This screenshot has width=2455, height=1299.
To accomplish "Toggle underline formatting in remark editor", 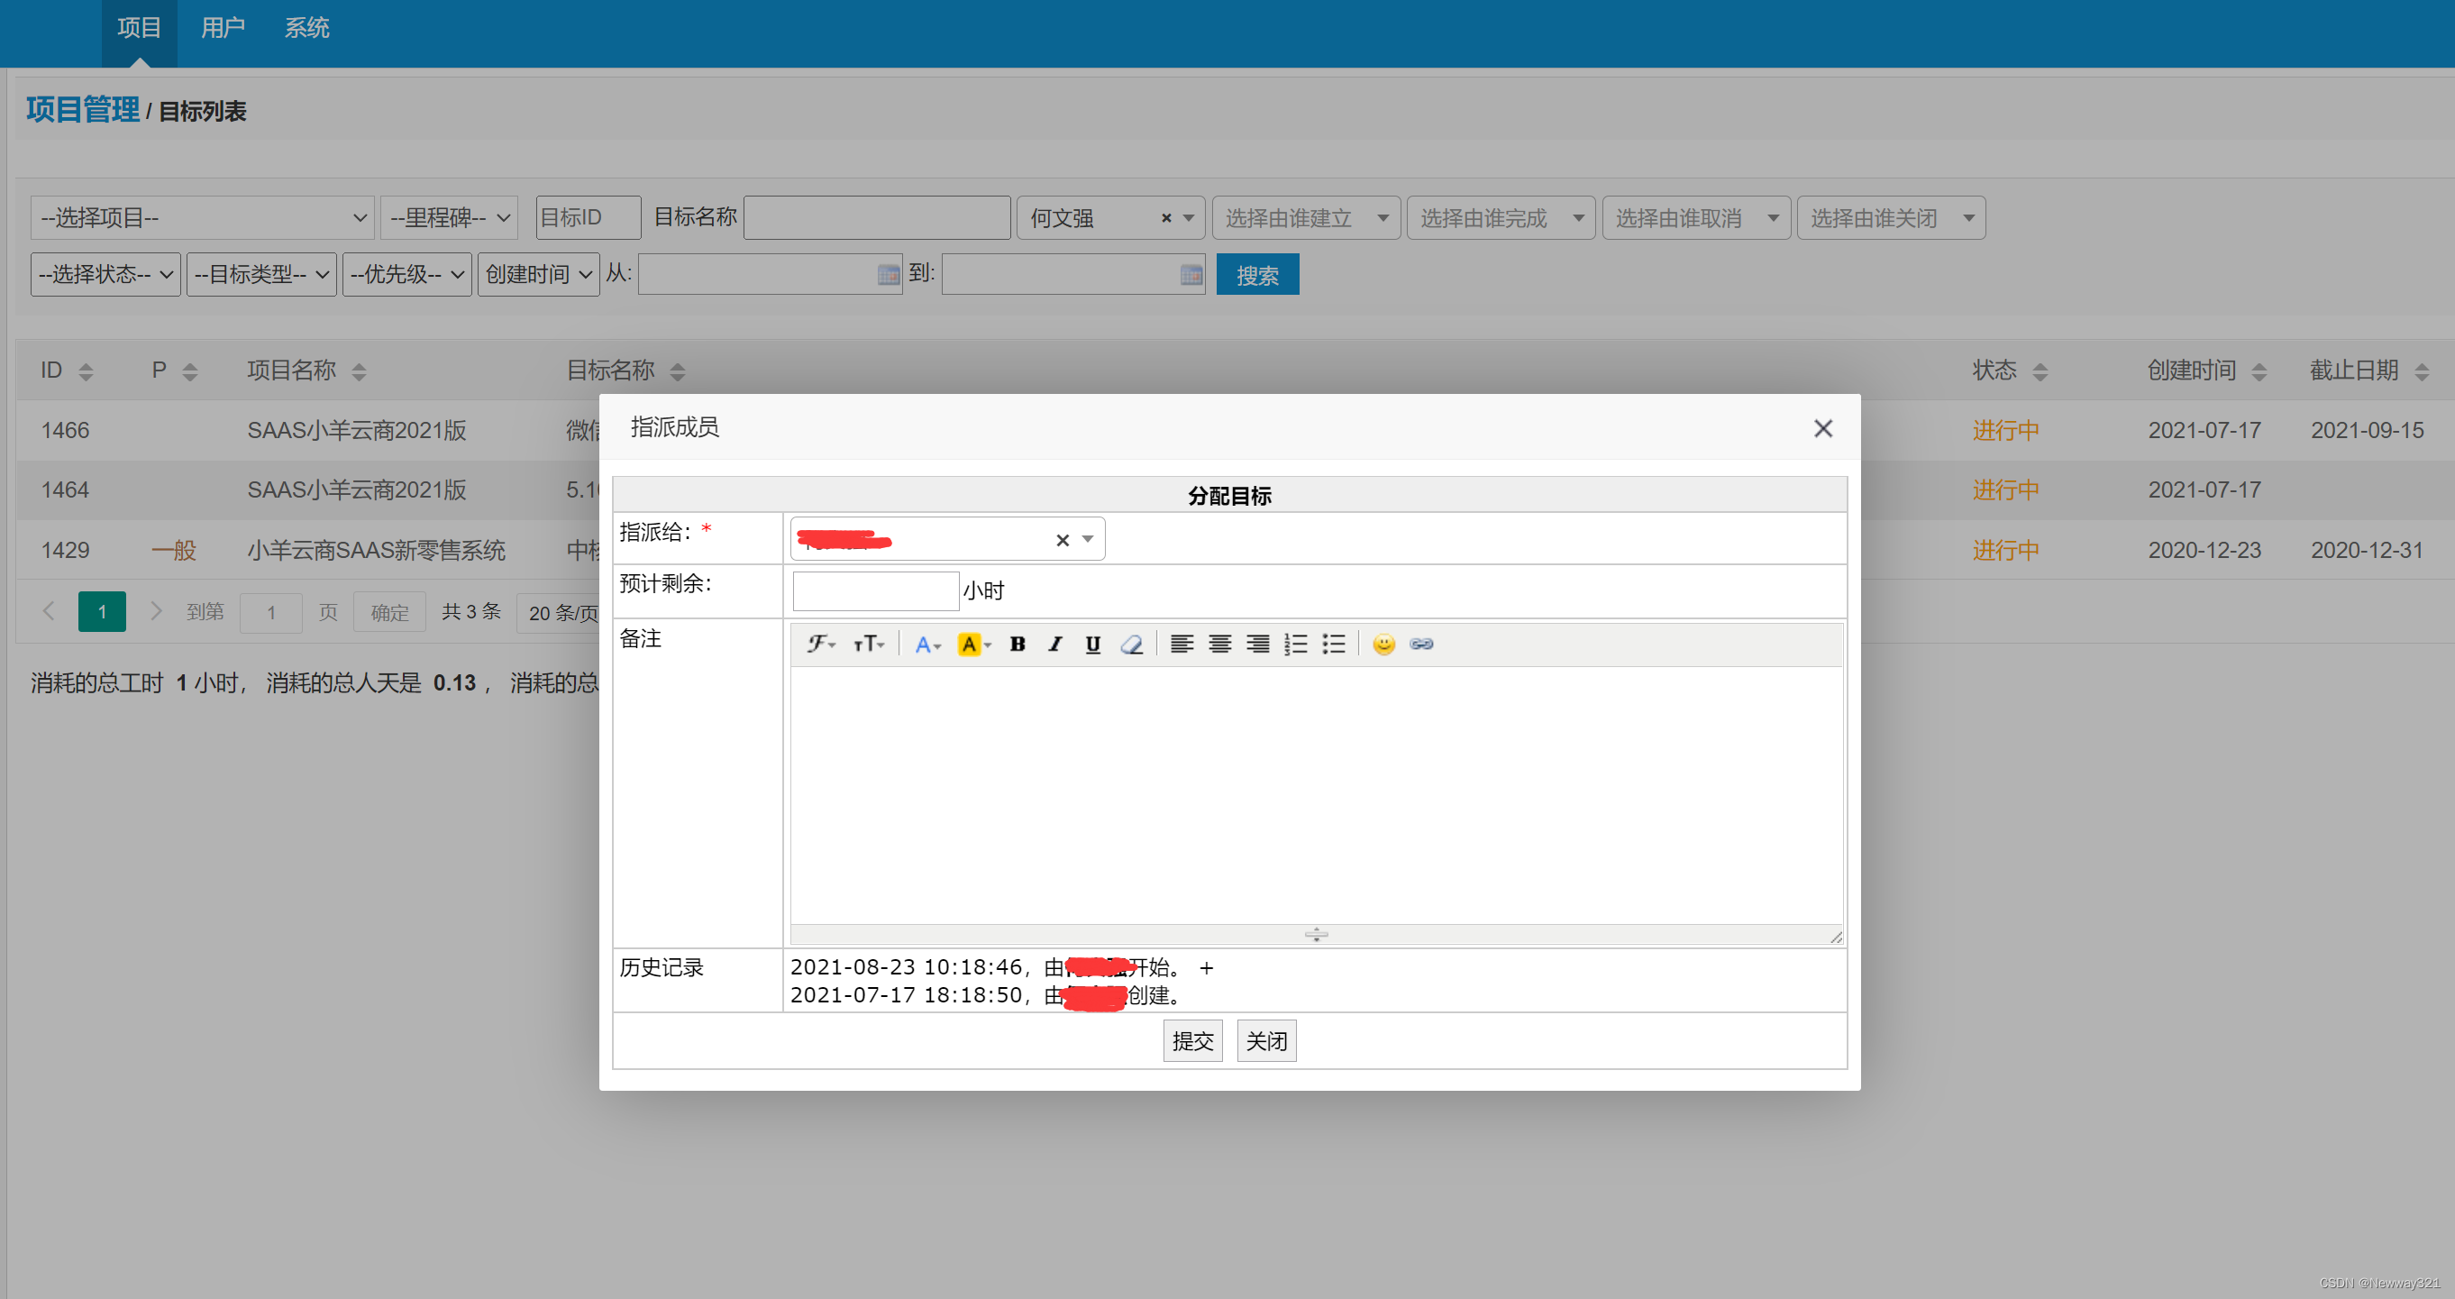I will tap(1093, 645).
